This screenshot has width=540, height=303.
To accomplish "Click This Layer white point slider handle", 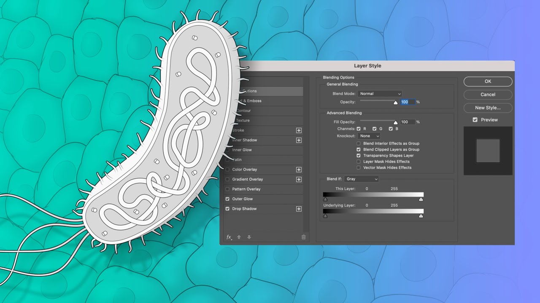I will pyautogui.click(x=421, y=199).
